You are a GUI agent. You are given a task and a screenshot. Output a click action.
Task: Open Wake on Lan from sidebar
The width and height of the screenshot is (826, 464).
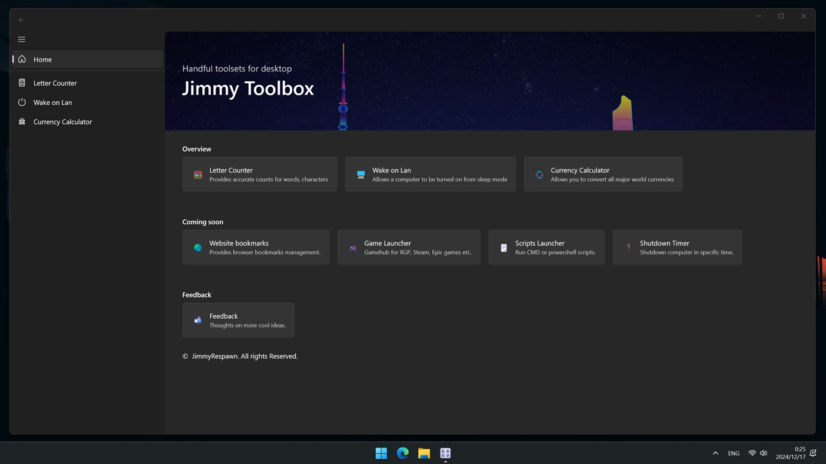[x=87, y=103]
